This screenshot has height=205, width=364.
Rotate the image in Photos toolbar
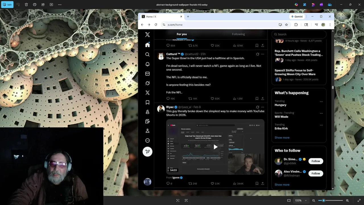(x=18, y=5)
